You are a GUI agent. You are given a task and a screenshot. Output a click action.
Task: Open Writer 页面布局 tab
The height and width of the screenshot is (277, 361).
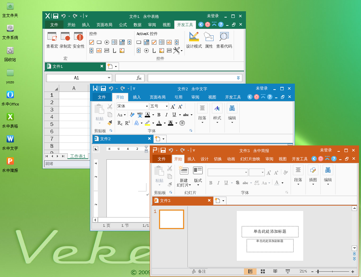(x=157, y=97)
